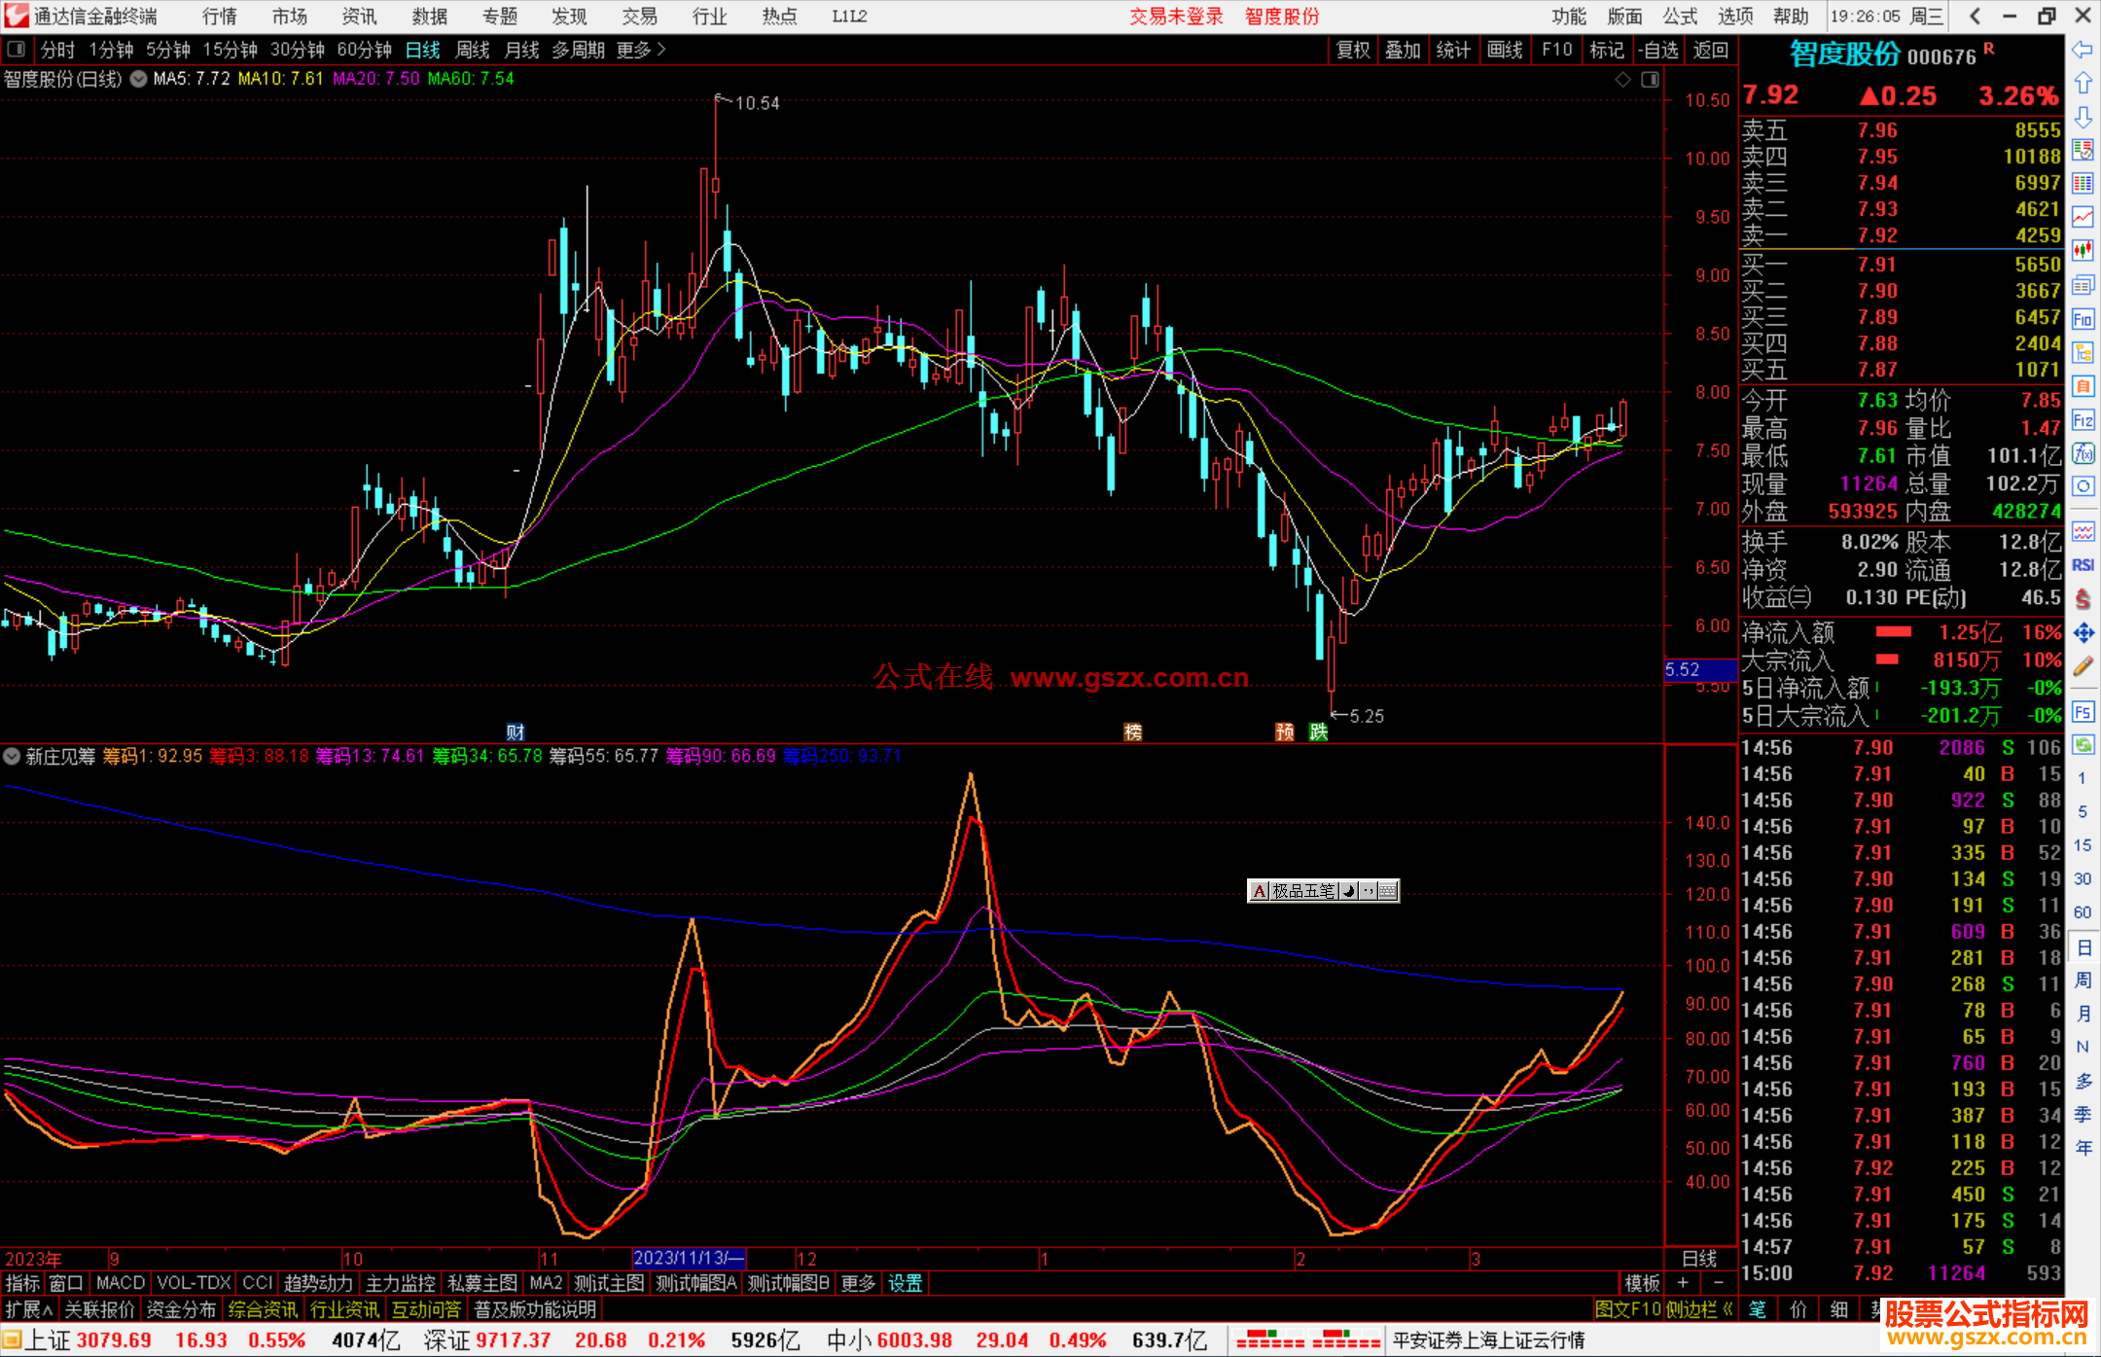
Task: Click the 设置 settings link
Action: coord(905,1283)
